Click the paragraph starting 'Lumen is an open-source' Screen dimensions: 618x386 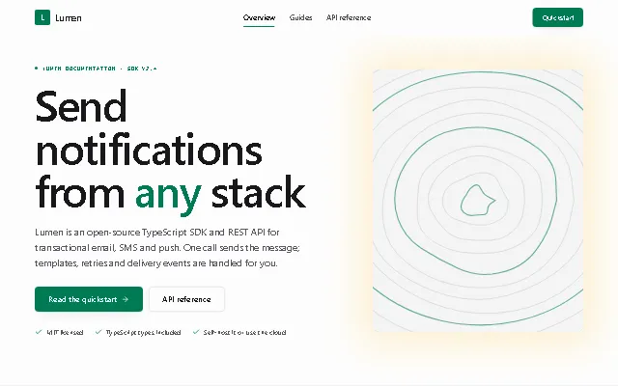pos(167,247)
